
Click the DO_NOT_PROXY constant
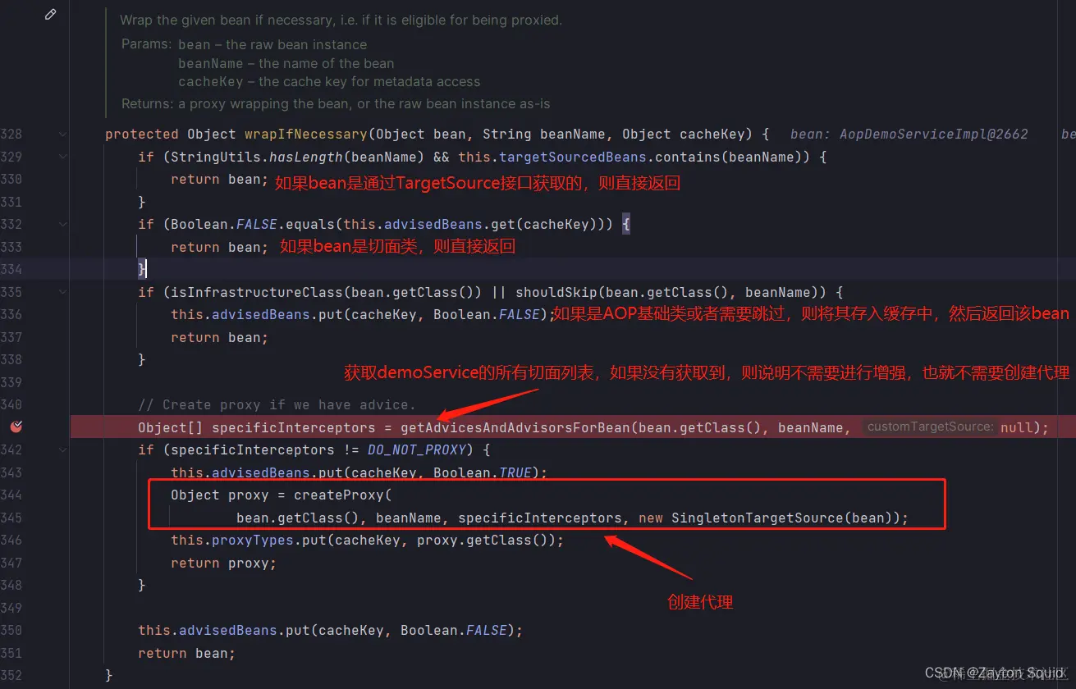click(x=416, y=449)
